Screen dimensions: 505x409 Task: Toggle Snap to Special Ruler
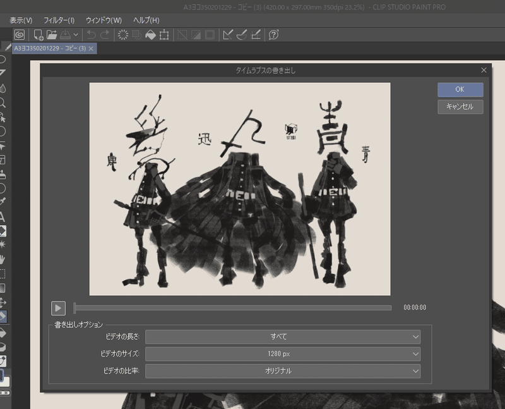coord(242,35)
